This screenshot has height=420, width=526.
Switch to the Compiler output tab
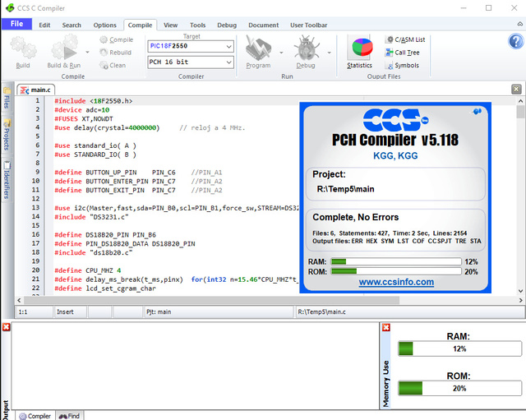(x=35, y=416)
